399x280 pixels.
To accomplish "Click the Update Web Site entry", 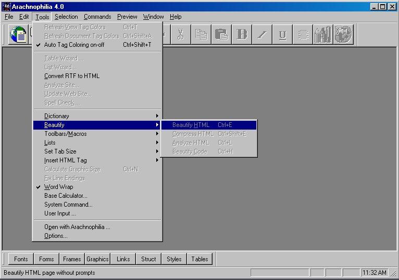I will point(98,94).
